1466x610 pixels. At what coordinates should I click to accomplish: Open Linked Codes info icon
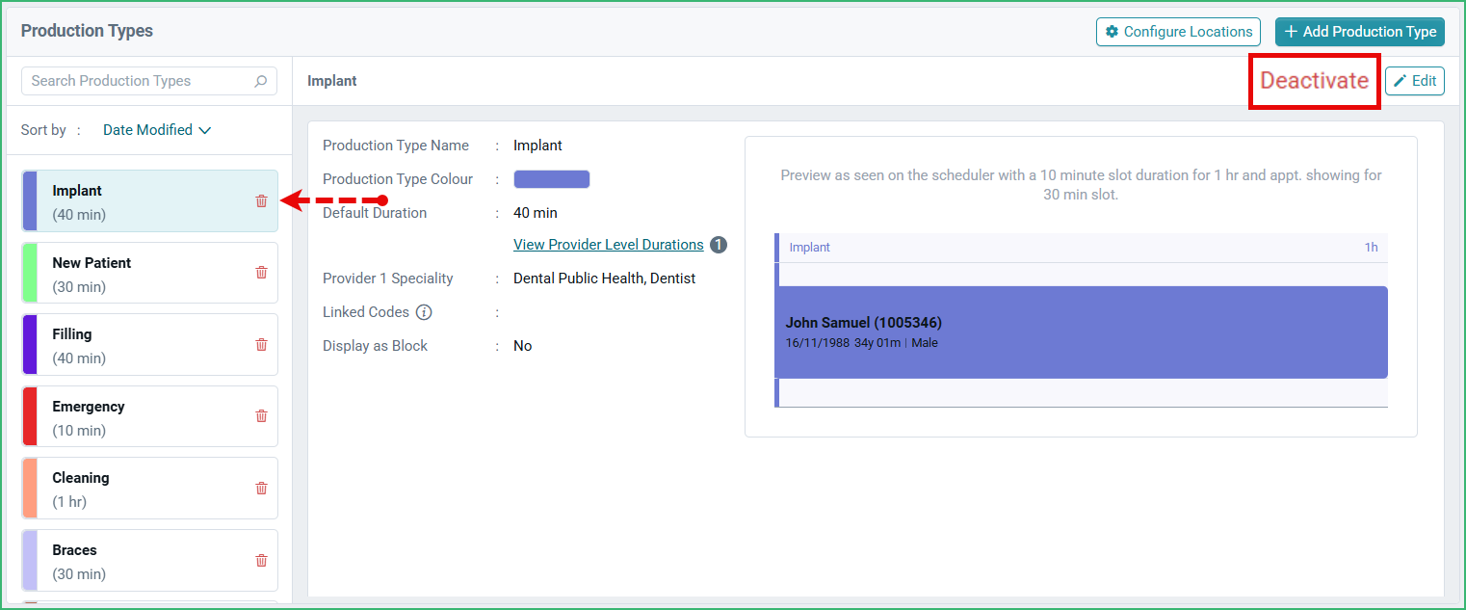click(x=424, y=312)
